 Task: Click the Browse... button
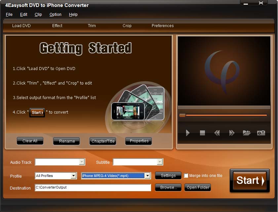click(168, 188)
